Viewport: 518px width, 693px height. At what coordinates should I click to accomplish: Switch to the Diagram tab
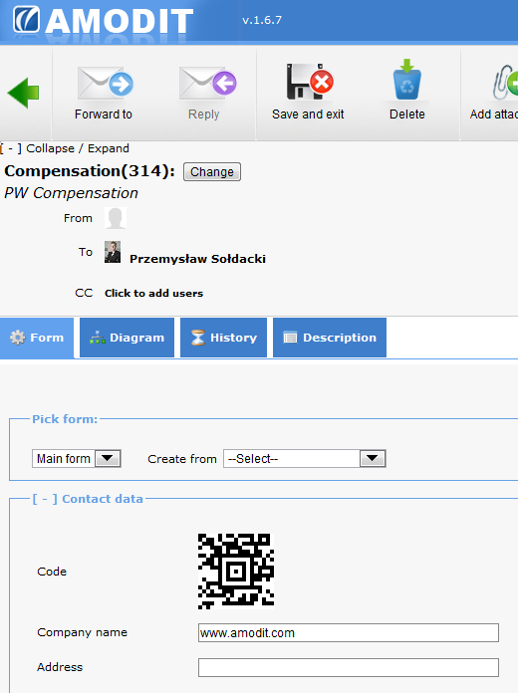[x=127, y=338]
